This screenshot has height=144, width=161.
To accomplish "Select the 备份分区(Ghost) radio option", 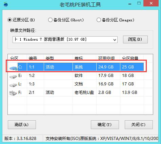I will coord(66,20).
